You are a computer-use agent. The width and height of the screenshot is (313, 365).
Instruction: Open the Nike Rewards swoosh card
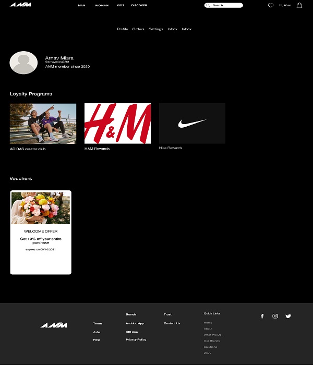click(192, 124)
